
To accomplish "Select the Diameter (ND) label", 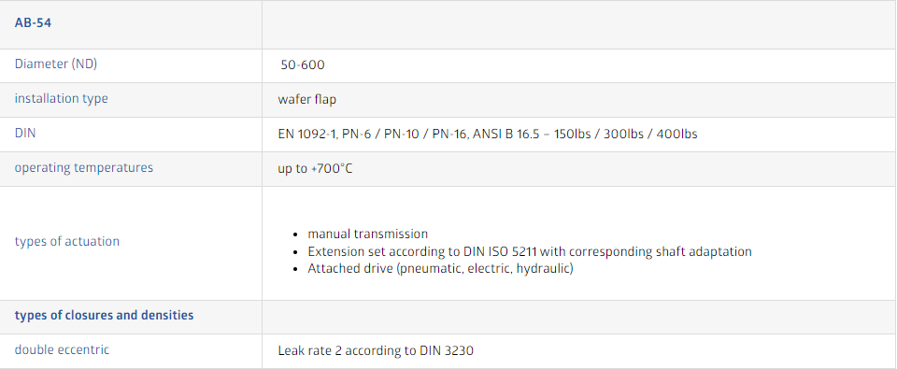I will coord(56,64).
